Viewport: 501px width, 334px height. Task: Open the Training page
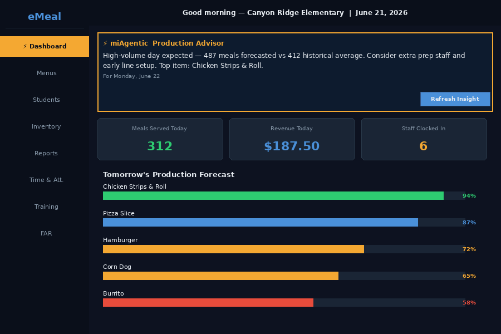[46, 207]
